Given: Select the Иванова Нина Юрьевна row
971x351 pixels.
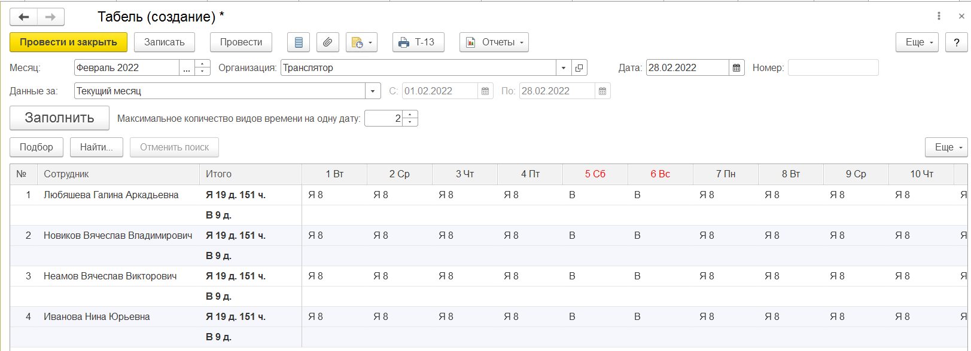Looking at the screenshot, I should tap(96, 317).
